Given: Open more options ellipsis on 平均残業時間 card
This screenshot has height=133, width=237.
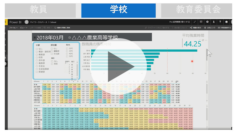Looking at the screenshot, I should tap(206, 40).
